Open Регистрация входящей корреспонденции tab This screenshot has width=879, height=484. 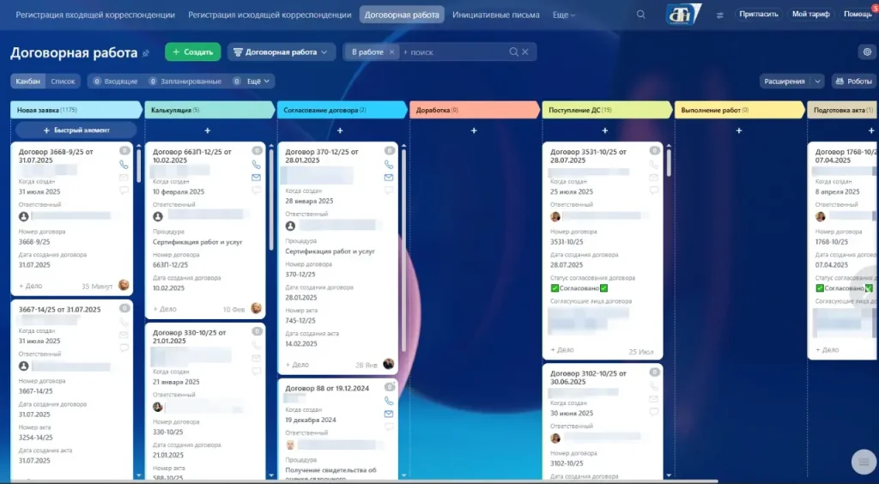[95, 15]
